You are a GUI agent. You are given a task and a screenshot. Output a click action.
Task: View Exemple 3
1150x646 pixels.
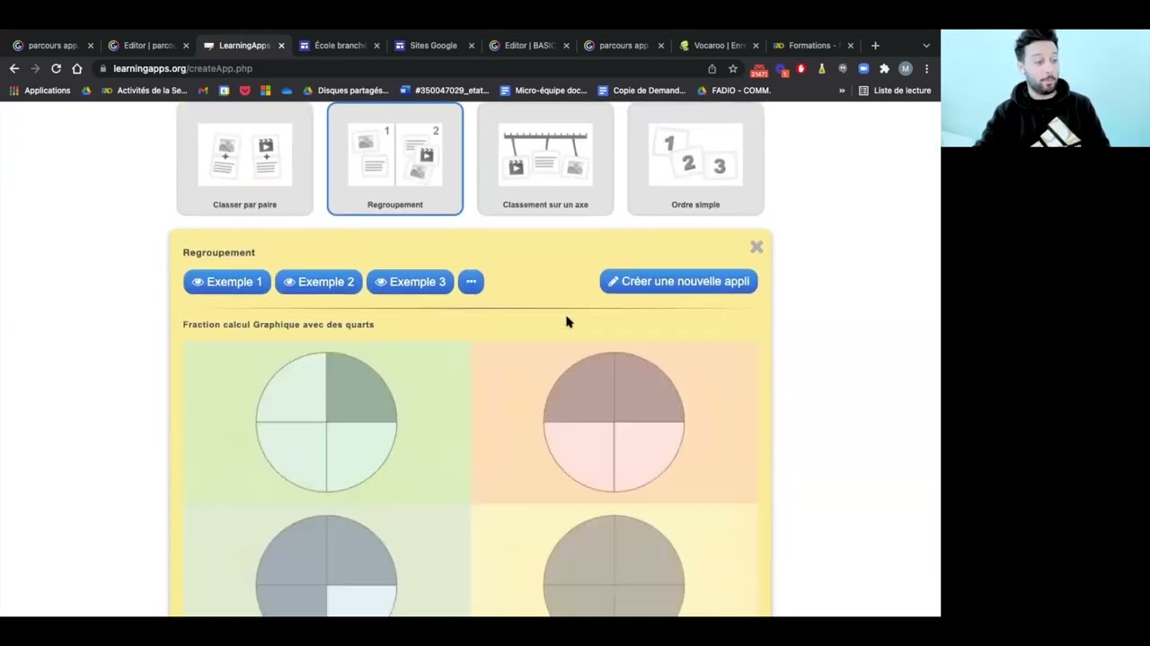410,282
